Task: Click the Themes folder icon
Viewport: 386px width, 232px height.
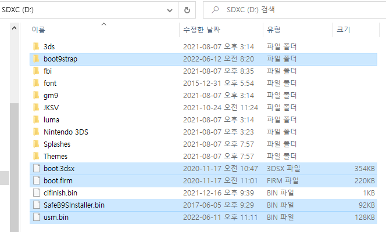Action: pyautogui.click(x=36, y=156)
